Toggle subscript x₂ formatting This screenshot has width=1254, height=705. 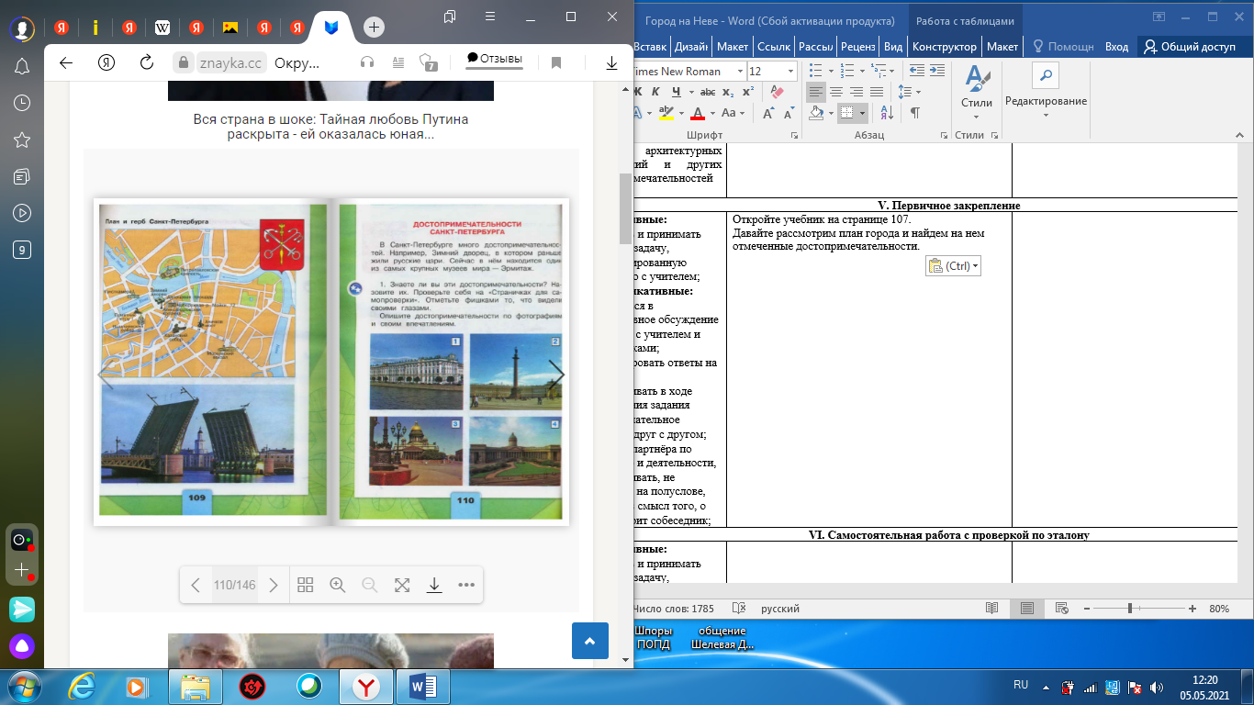pos(728,92)
